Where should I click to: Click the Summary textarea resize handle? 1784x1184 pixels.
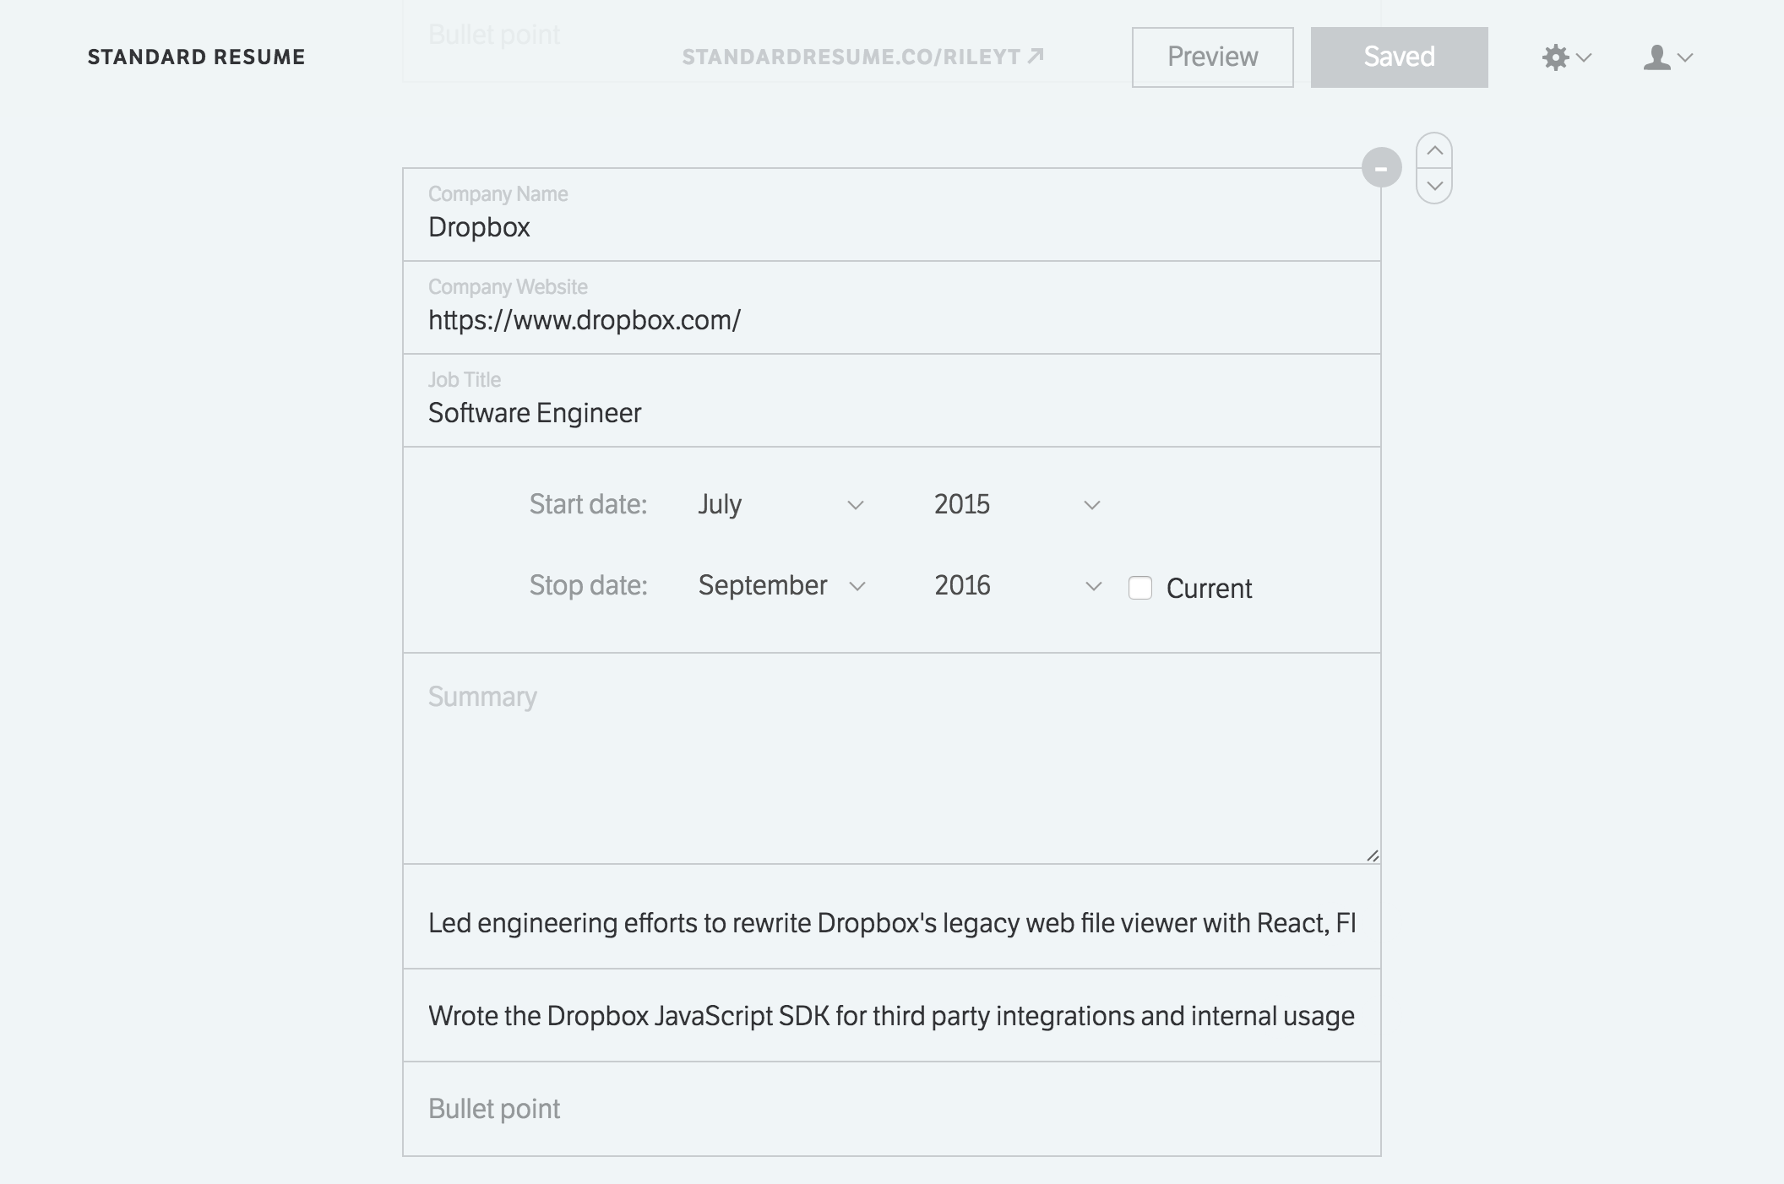pos(1372,855)
